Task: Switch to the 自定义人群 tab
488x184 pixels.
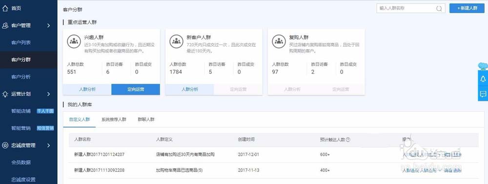Action: coord(80,119)
